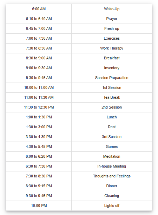
Task: Select the Lights off cell
Action: [112, 206]
